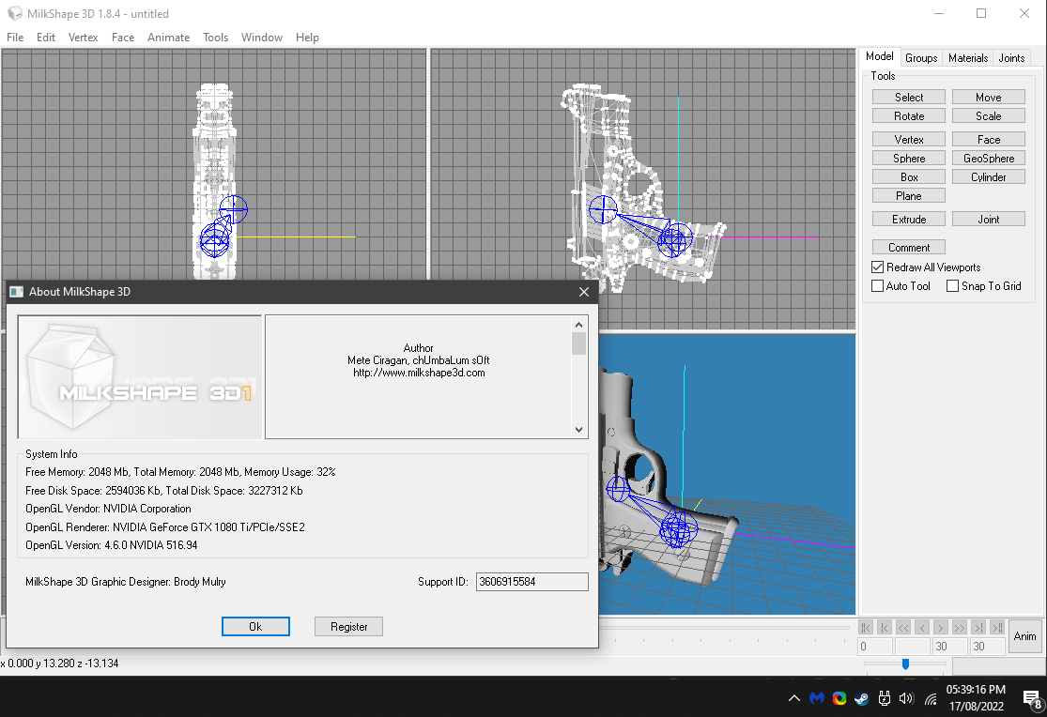Viewport: 1047px width, 717px height.
Task: Activate the Rotate tool
Action: pyautogui.click(x=909, y=115)
